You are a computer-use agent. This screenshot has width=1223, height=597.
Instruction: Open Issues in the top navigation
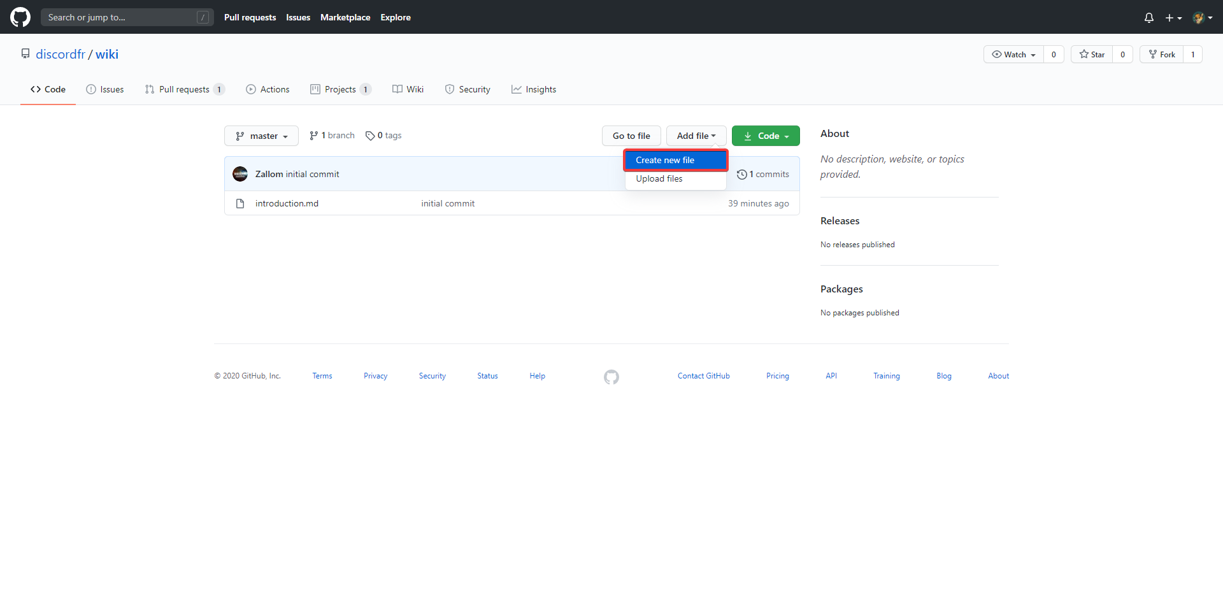coord(298,17)
